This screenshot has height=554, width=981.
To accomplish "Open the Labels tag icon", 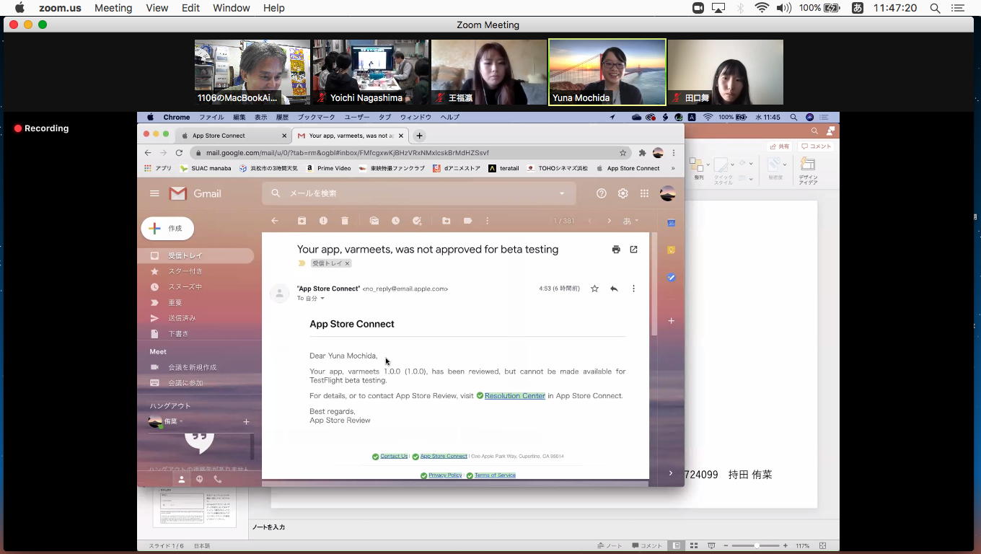I will (467, 221).
